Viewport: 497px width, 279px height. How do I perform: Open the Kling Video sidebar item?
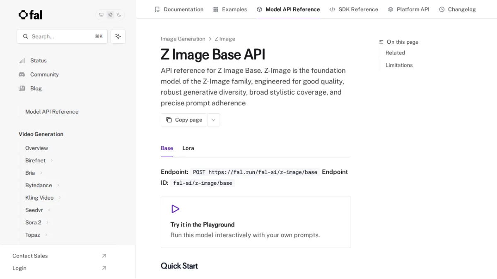[39, 198]
